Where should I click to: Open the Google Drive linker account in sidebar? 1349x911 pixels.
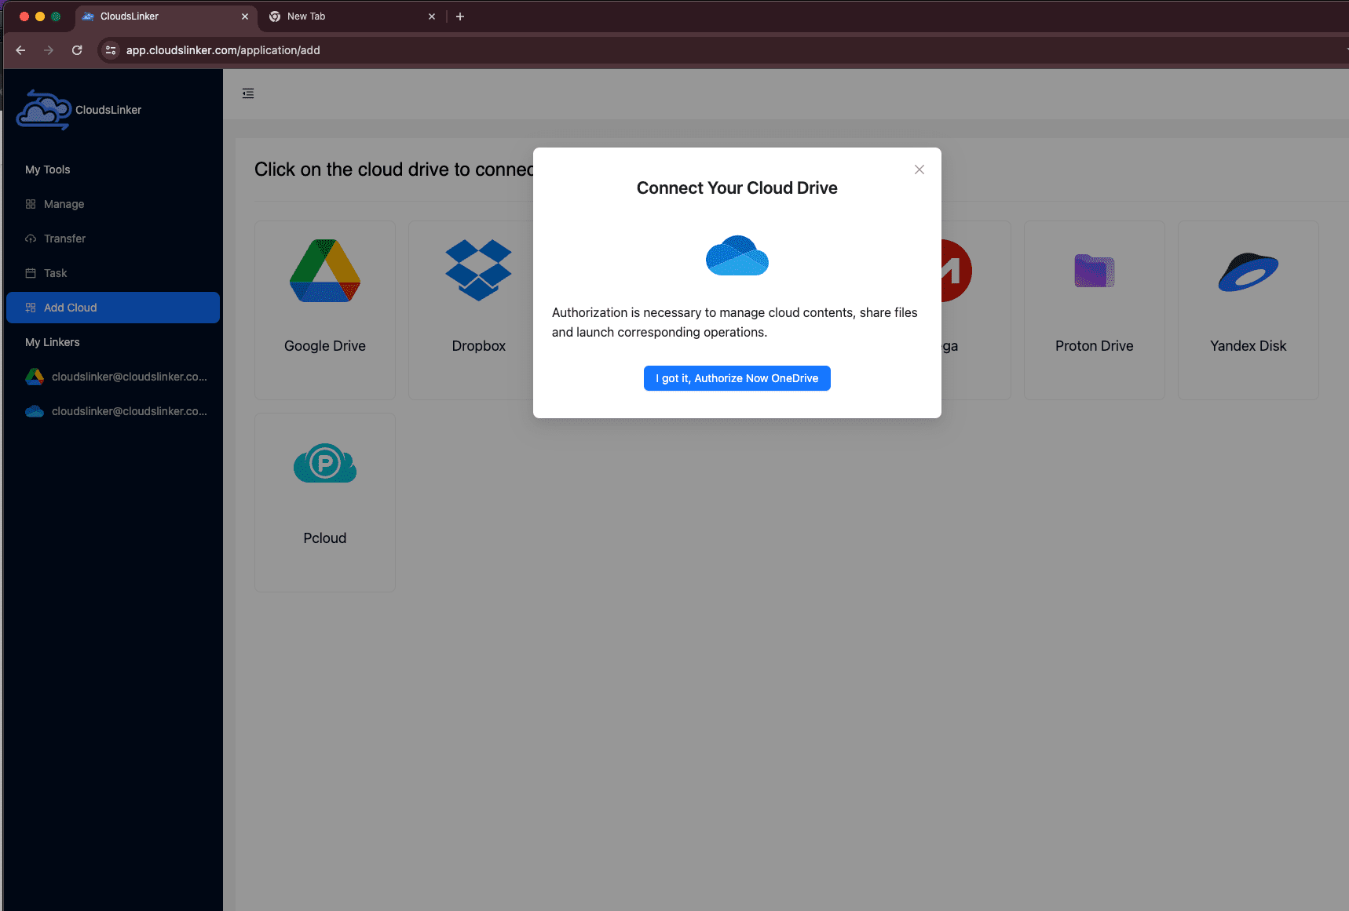coord(113,377)
